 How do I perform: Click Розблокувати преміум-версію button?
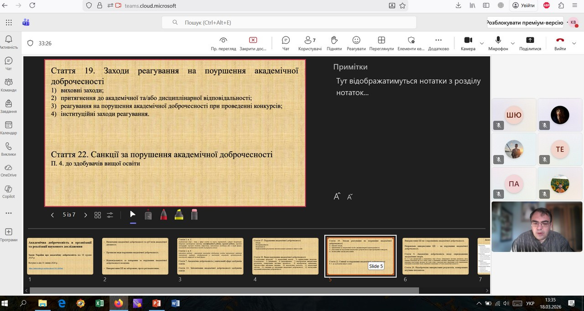click(x=524, y=22)
